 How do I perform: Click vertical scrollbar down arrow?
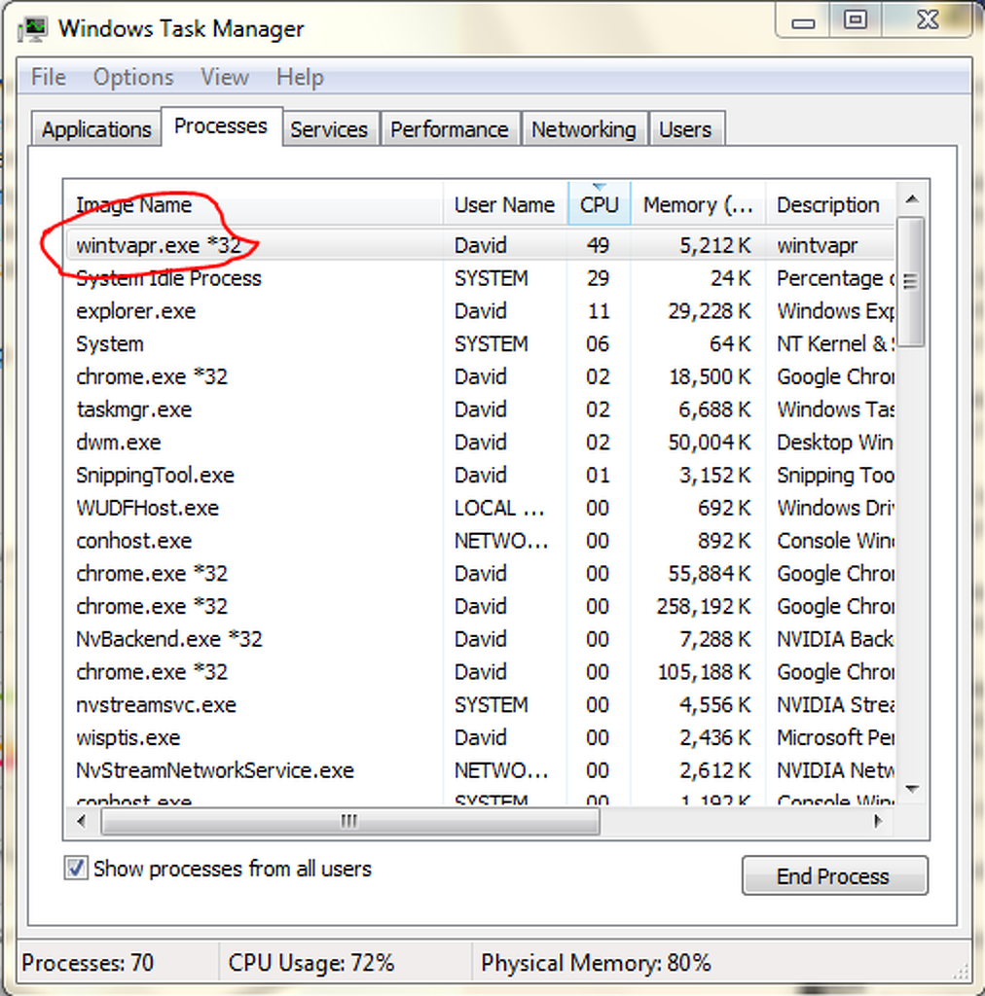tap(913, 789)
